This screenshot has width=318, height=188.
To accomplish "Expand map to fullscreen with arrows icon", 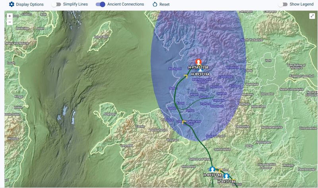I will coord(312,16).
